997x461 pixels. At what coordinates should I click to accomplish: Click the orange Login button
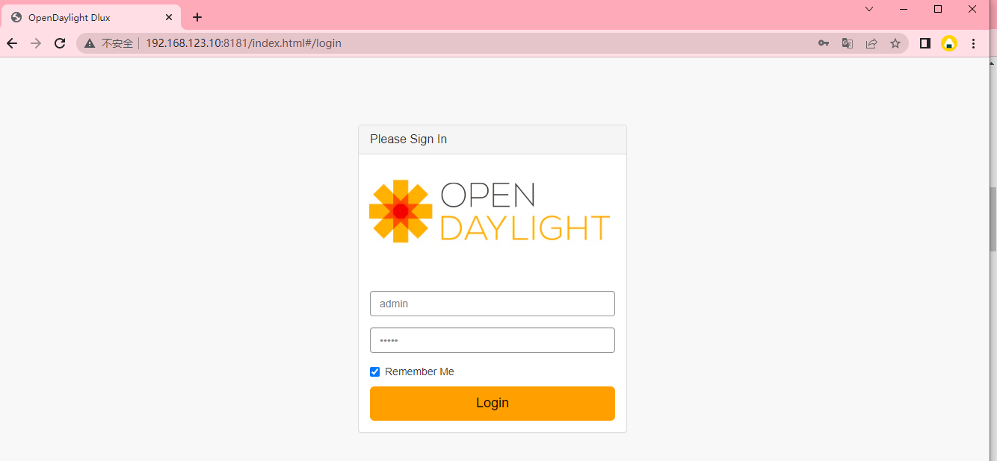(493, 404)
